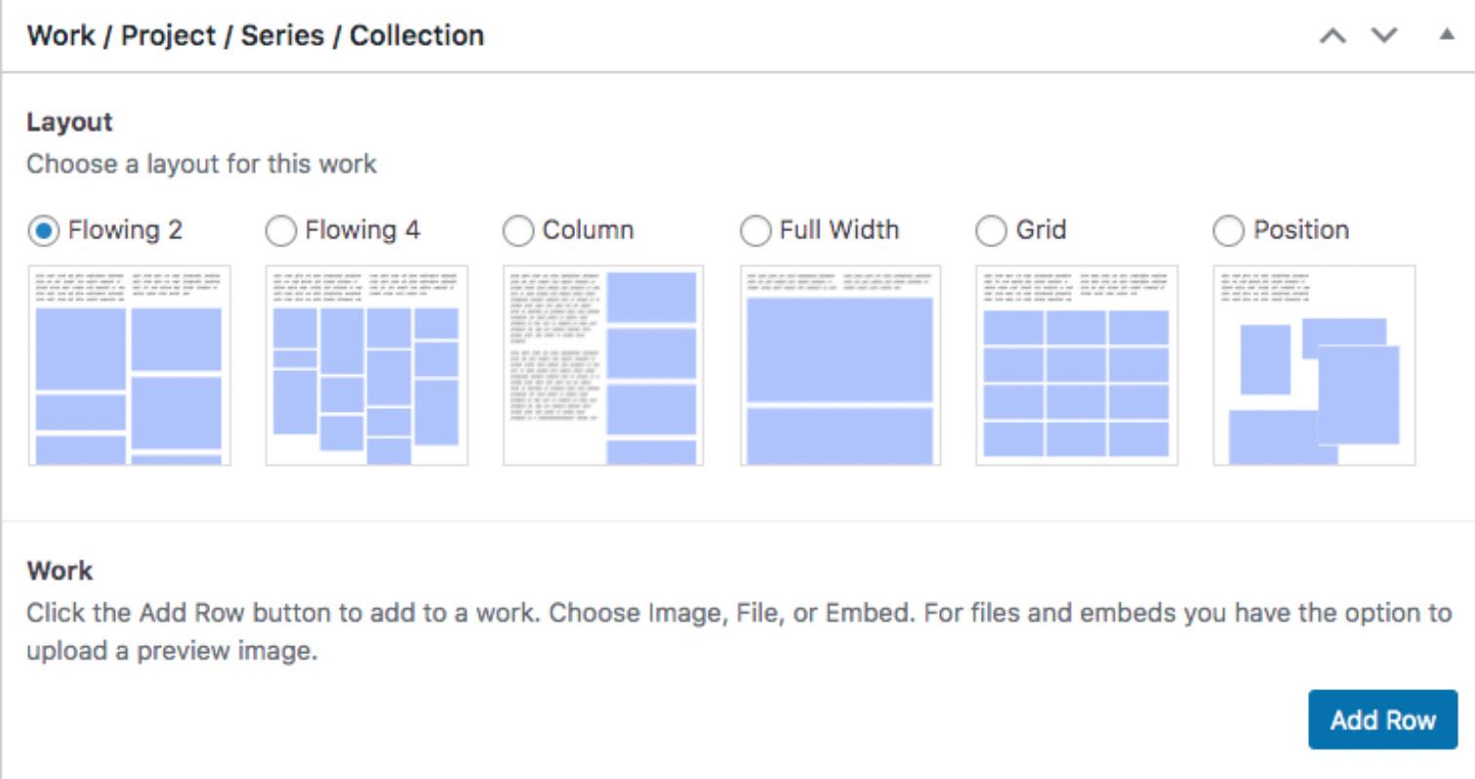The image size is (1475, 779).
Task: Click the Flowing 2 layout preview thumbnail
Action: coord(129,365)
